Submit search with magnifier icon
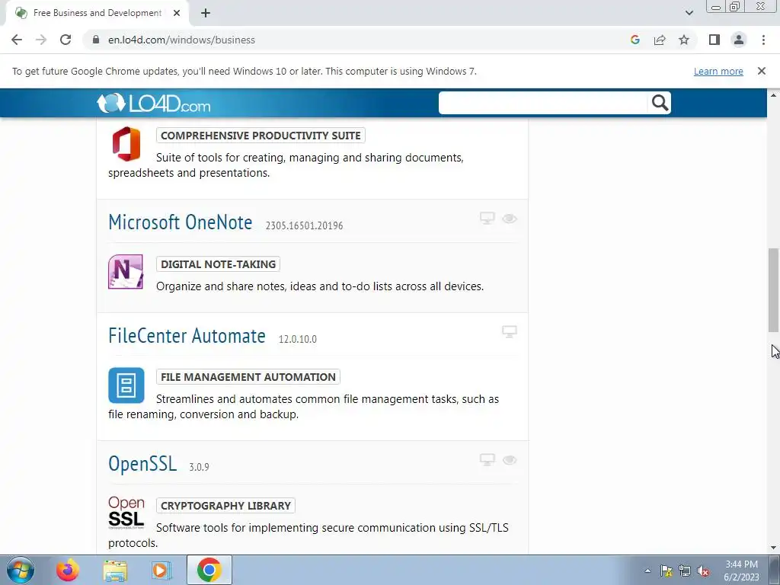Image resolution: width=780 pixels, height=585 pixels. [x=660, y=103]
